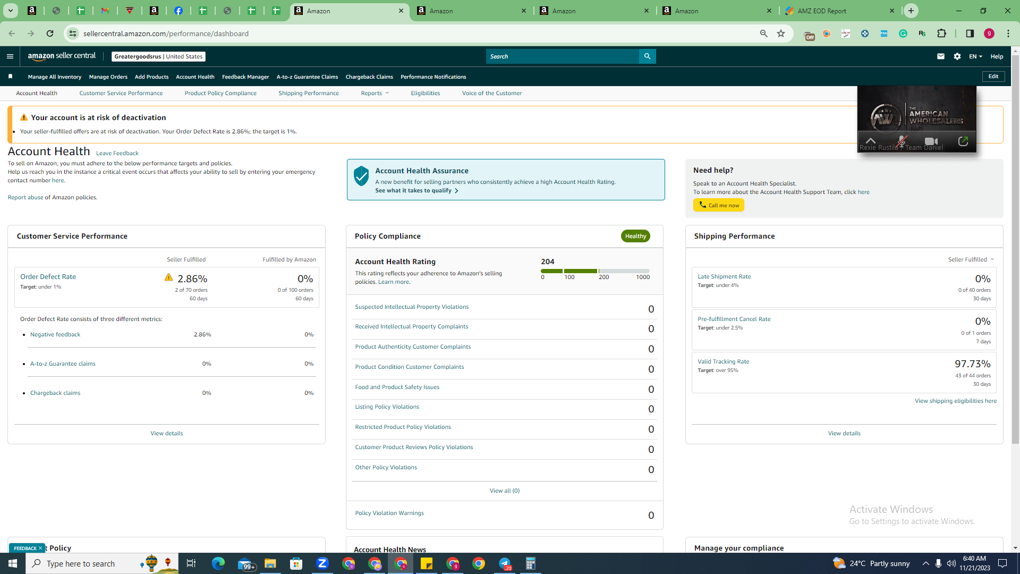Open a new browser tab
1020x574 pixels.
coord(911,11)
